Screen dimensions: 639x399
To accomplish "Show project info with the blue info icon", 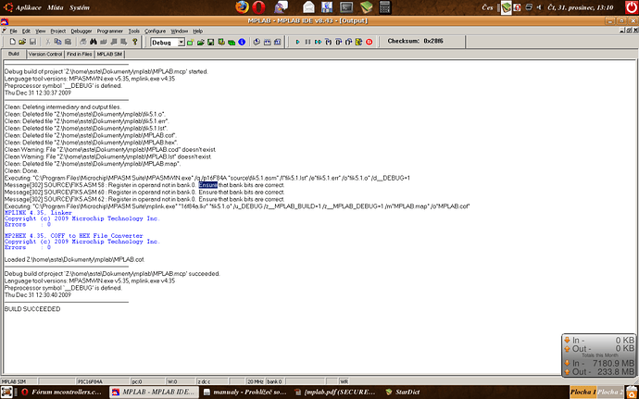I will [242, 42].
